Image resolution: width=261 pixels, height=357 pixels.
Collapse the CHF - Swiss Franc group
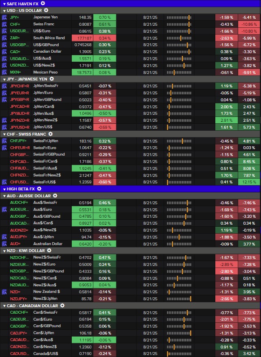(4, 134)
